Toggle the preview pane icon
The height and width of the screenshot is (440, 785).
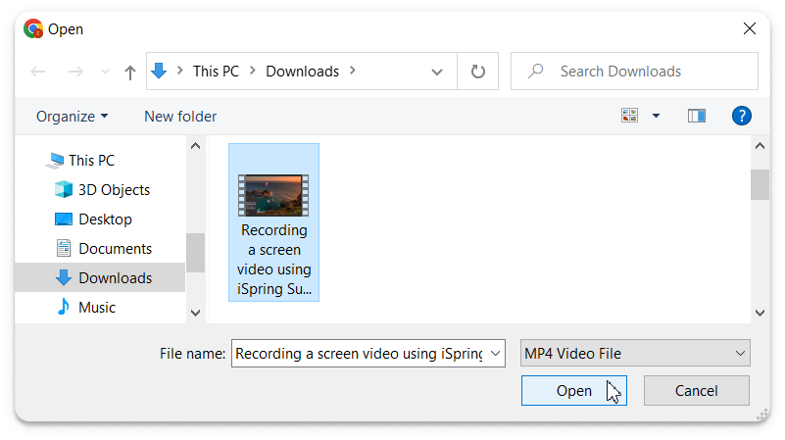pos(697,116)
